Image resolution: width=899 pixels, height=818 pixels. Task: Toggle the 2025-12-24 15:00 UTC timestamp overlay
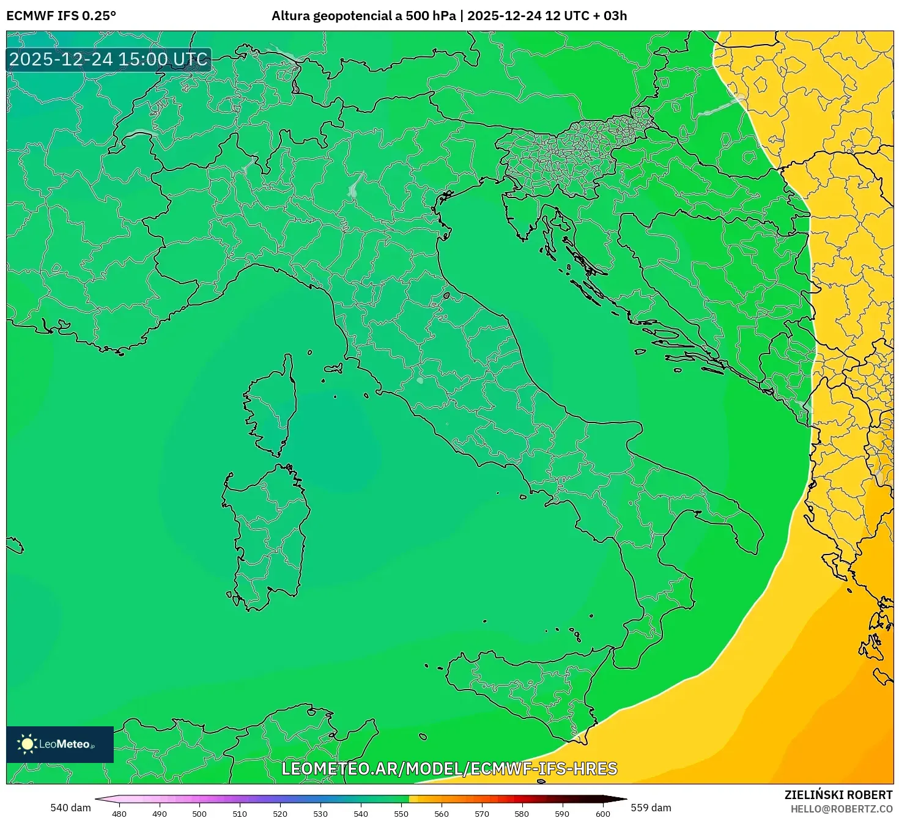pyautogui.click(x=108, y=60)
